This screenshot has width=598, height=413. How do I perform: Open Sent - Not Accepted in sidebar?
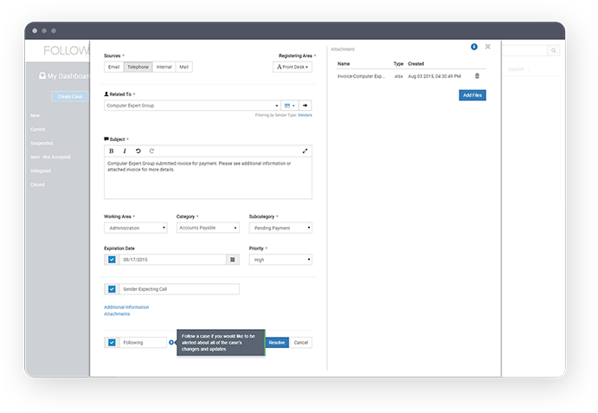pos(50,157)
